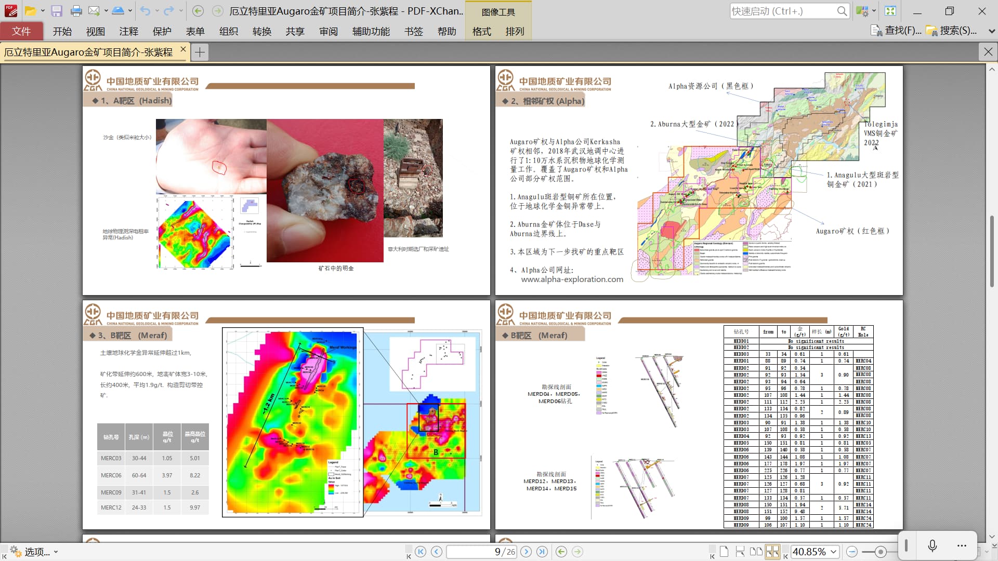Click the zoom out minus button
The width and height of the screenshot is (998, 561).
(x=851, y=552)
